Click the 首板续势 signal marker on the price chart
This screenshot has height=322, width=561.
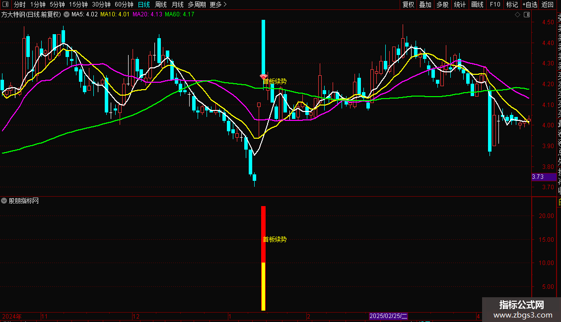coord(275,81)
